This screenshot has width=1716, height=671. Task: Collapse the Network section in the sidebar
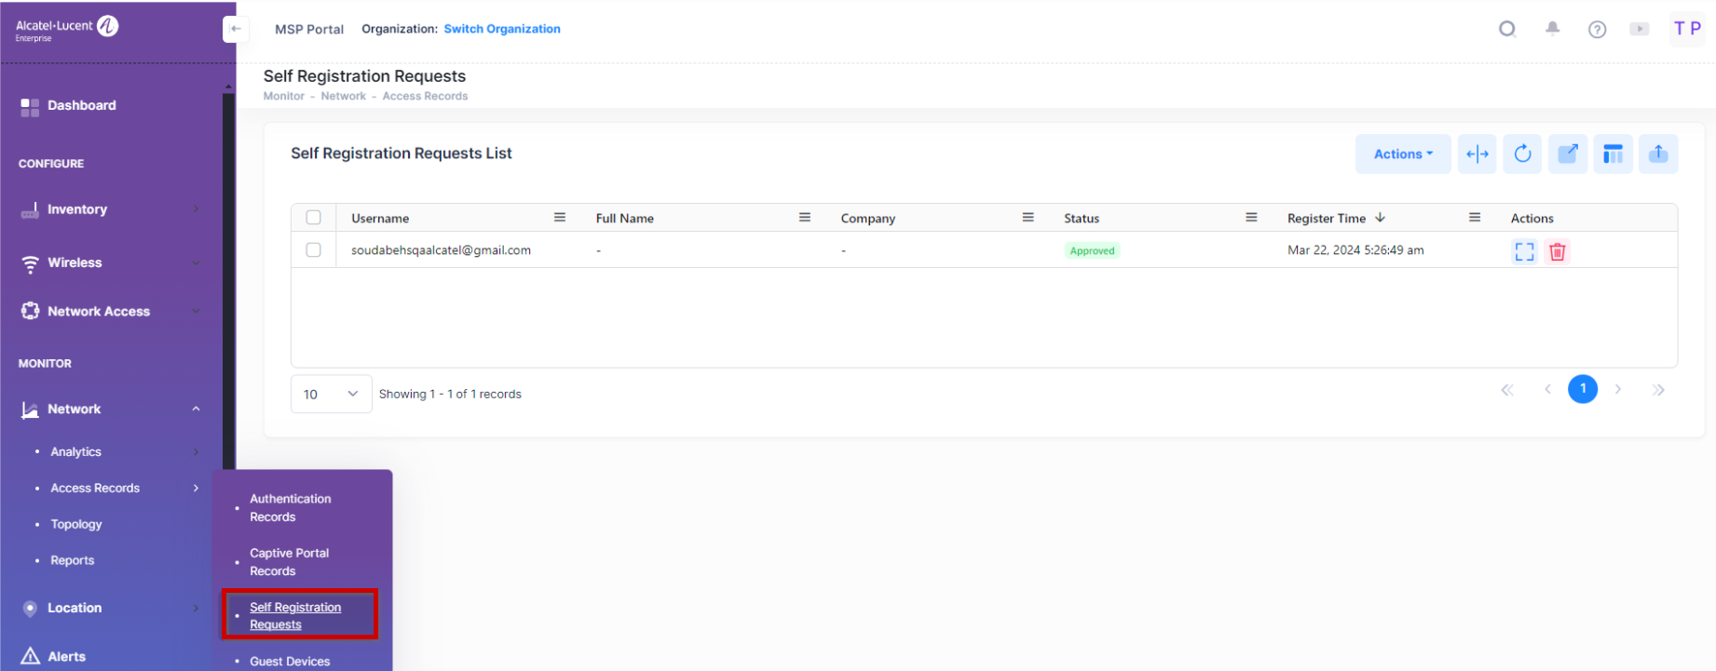pos(196,409)
